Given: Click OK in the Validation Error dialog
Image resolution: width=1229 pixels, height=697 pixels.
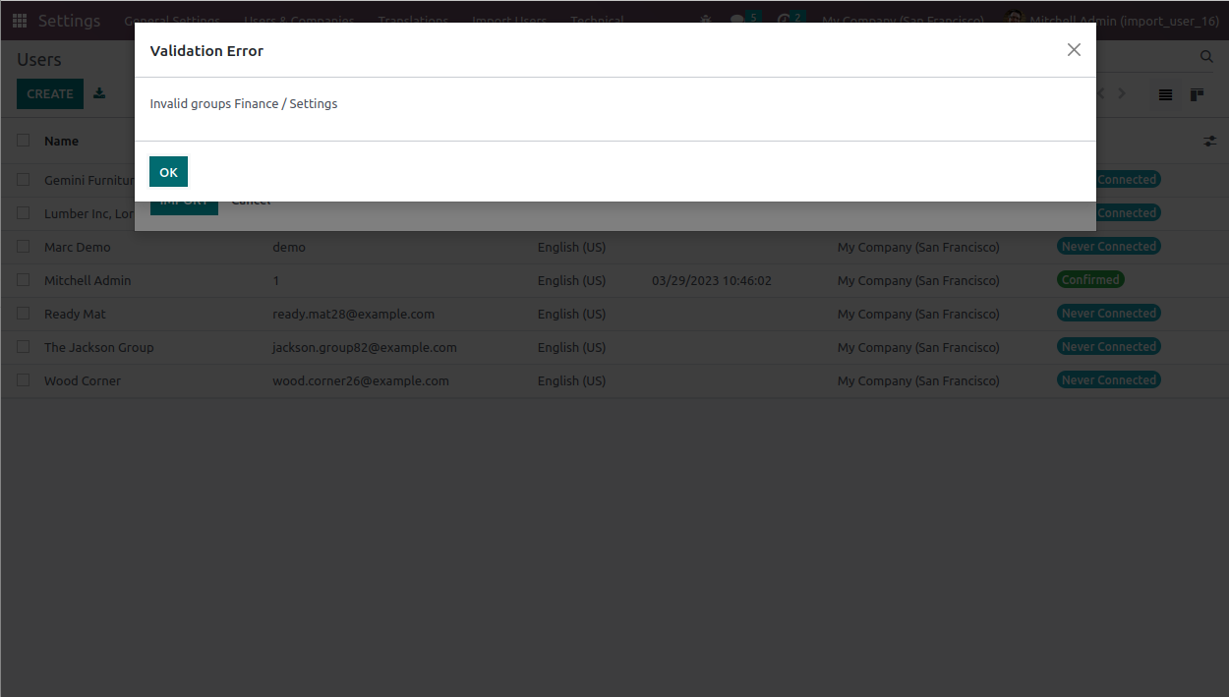Looking at the screenshot, I should click(x=168, y=171).
